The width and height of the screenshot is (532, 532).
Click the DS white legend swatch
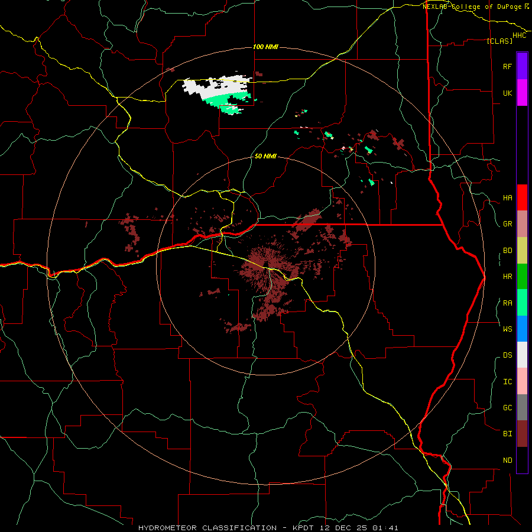tap(522, 355)
